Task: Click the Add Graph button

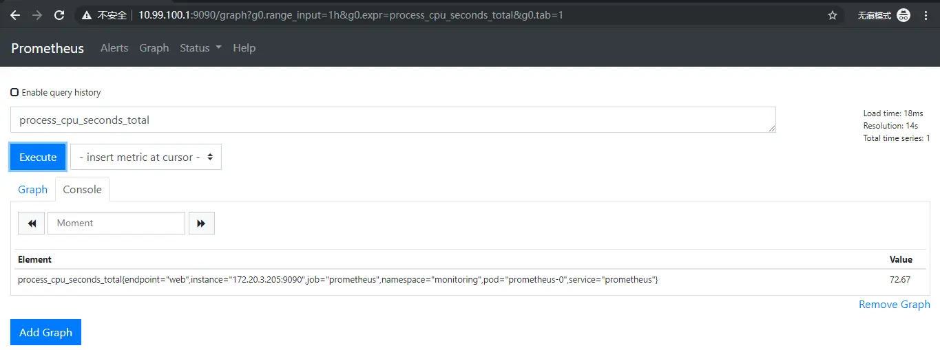Action: [45, 332]
